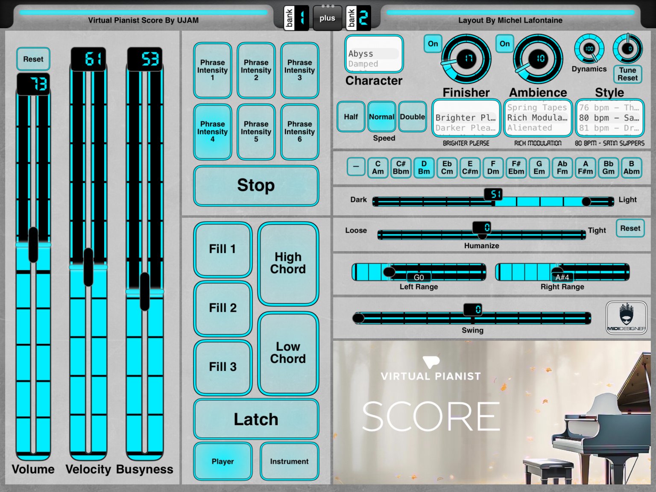Toggle the Finisher On switch
This screenshot has width=656, height=492.
433,44
